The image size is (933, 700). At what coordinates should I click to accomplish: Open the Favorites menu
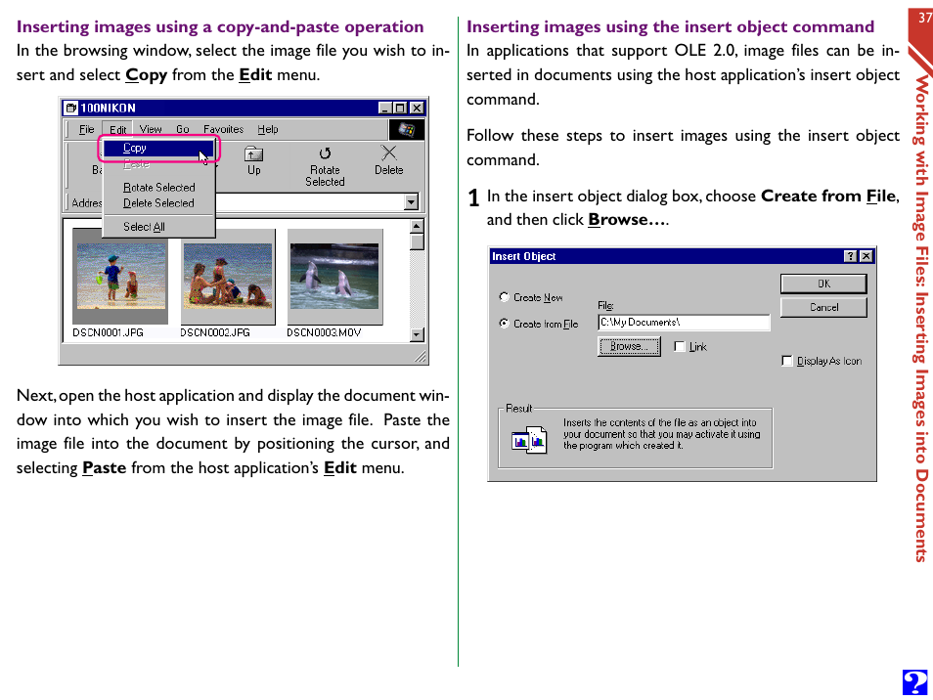coord(223,129)
